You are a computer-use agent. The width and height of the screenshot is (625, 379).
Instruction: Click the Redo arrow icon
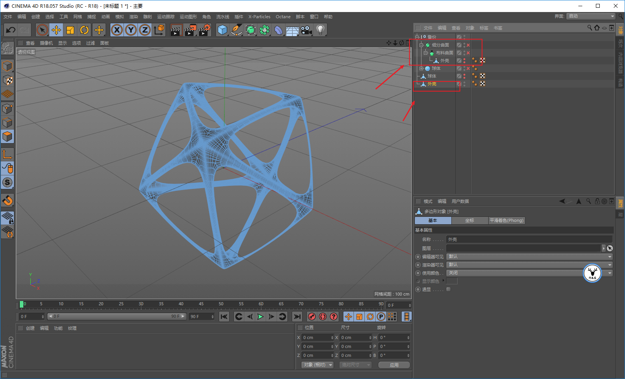point(24,30)
